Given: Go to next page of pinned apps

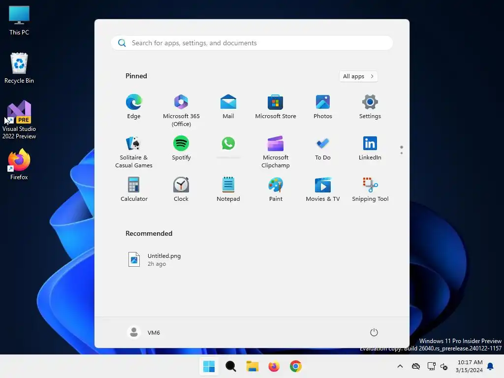Looking at the screenshot, I should point(402,153).
